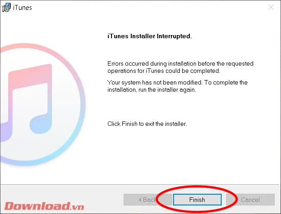Click the 'Click Finish to exit the installer.' line
Viewport: 281px width, 214px height.
pyautogui.click(x=147, y=124)
